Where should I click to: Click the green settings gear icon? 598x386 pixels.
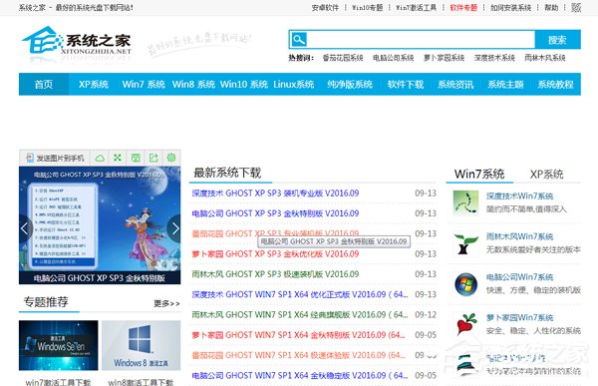(171, 158)
